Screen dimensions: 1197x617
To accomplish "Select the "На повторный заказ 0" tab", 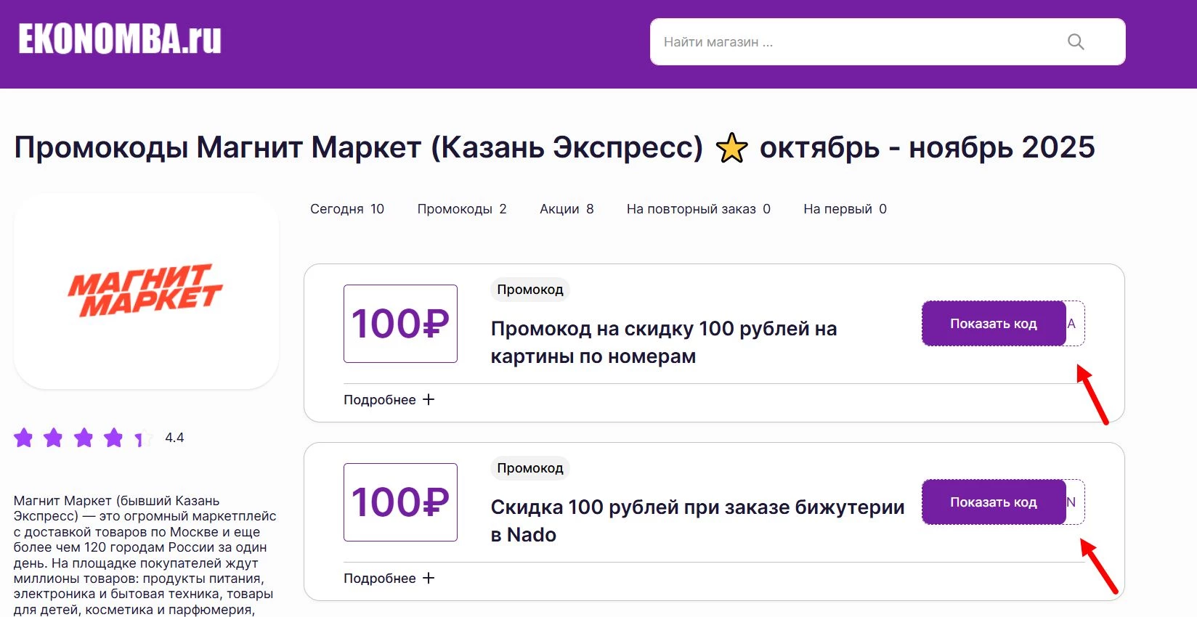I will (x=699, y=209).
